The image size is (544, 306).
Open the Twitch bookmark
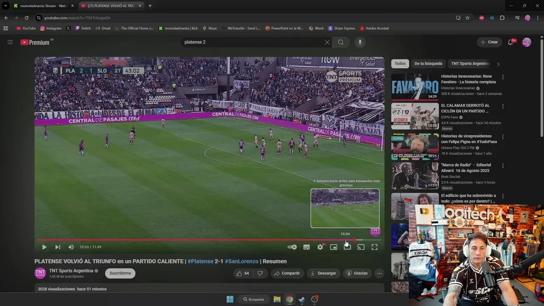[x=83, y=28]
